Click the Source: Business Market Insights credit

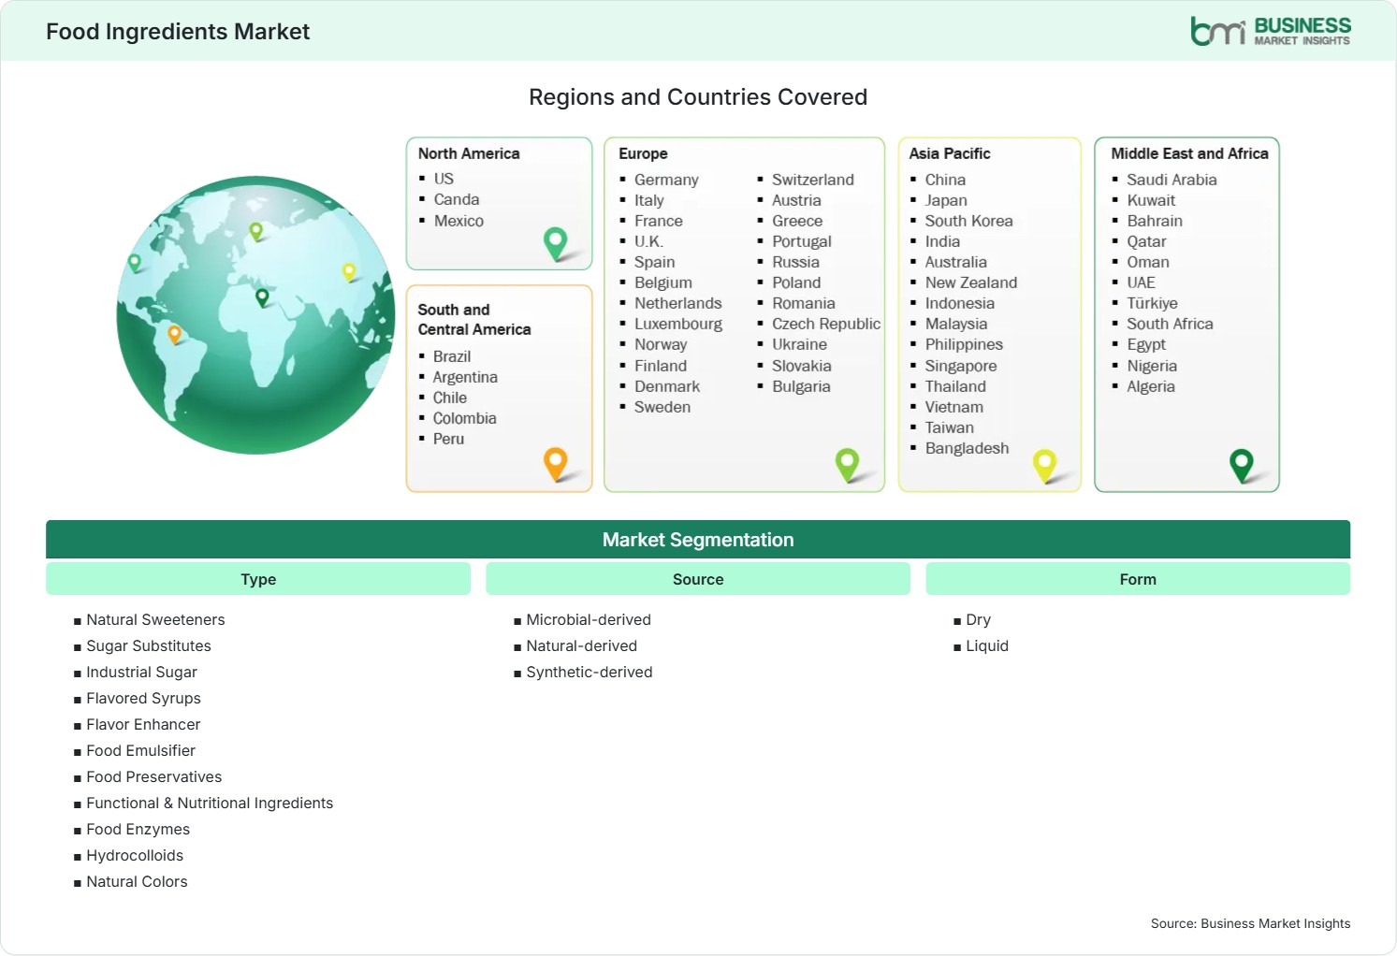pos(1250,923)
